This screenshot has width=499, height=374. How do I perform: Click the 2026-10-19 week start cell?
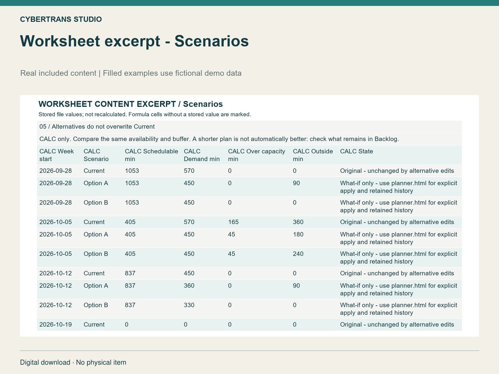(x=56, y=325)
